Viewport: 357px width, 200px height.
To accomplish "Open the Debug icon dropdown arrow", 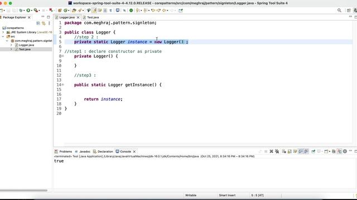I will coord(24,11).
